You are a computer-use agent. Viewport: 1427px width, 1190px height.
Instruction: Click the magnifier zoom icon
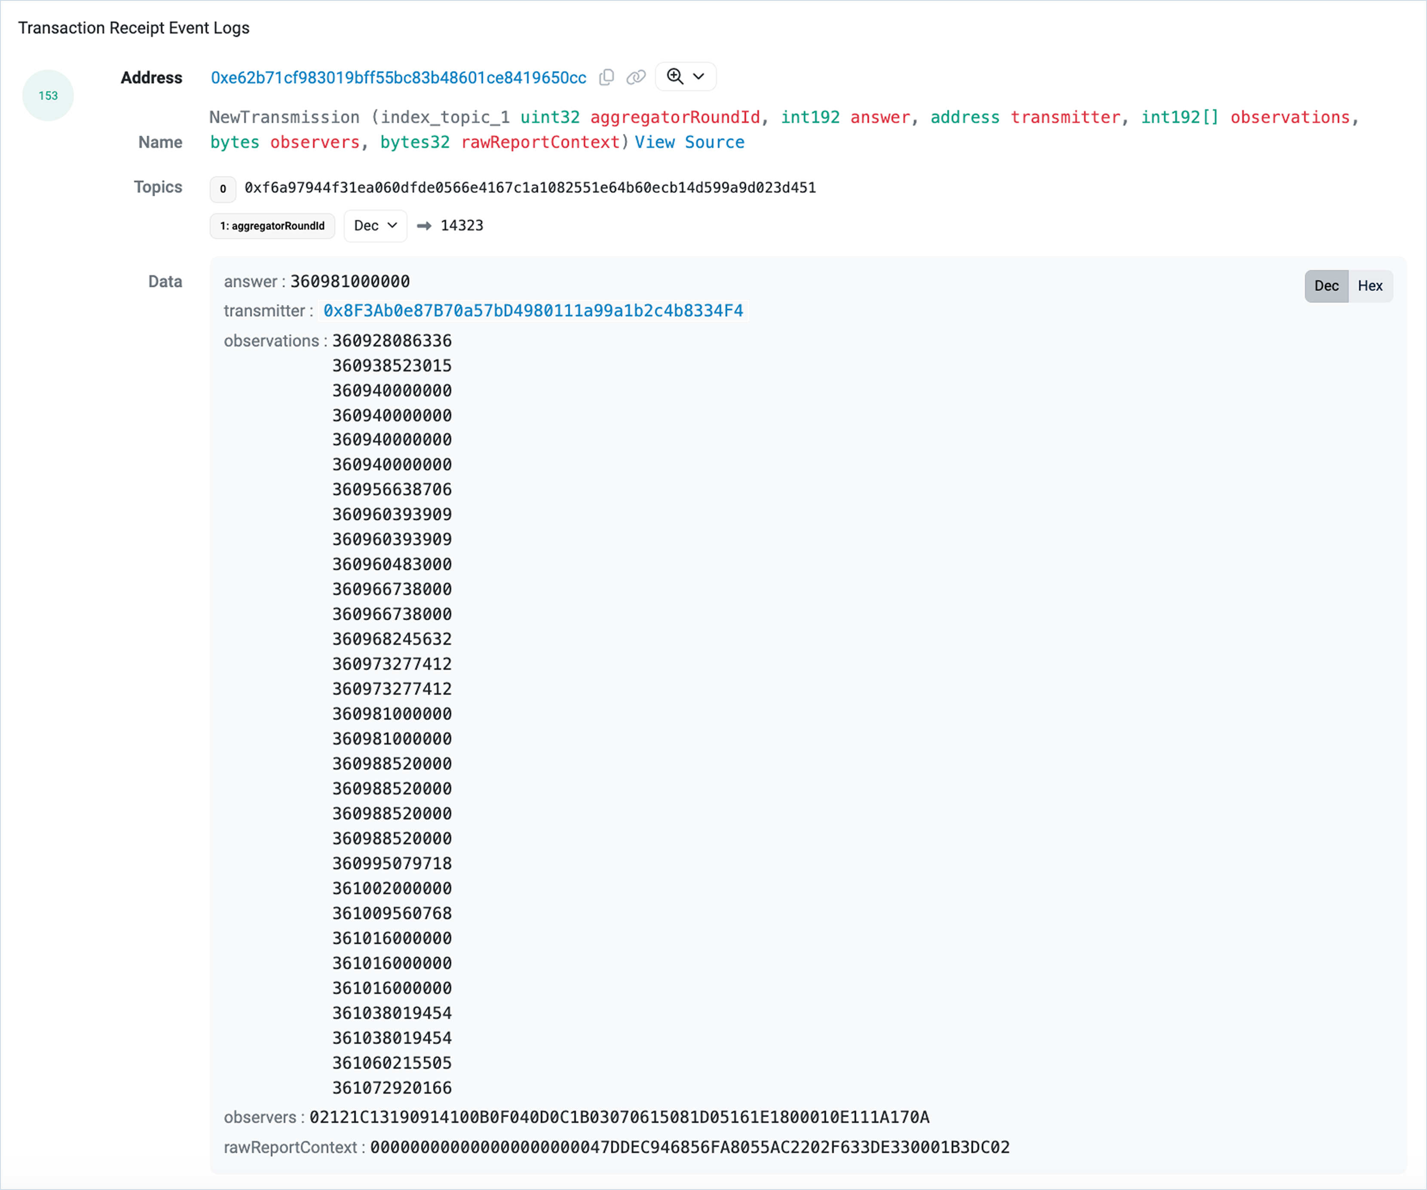pos(675,76)
